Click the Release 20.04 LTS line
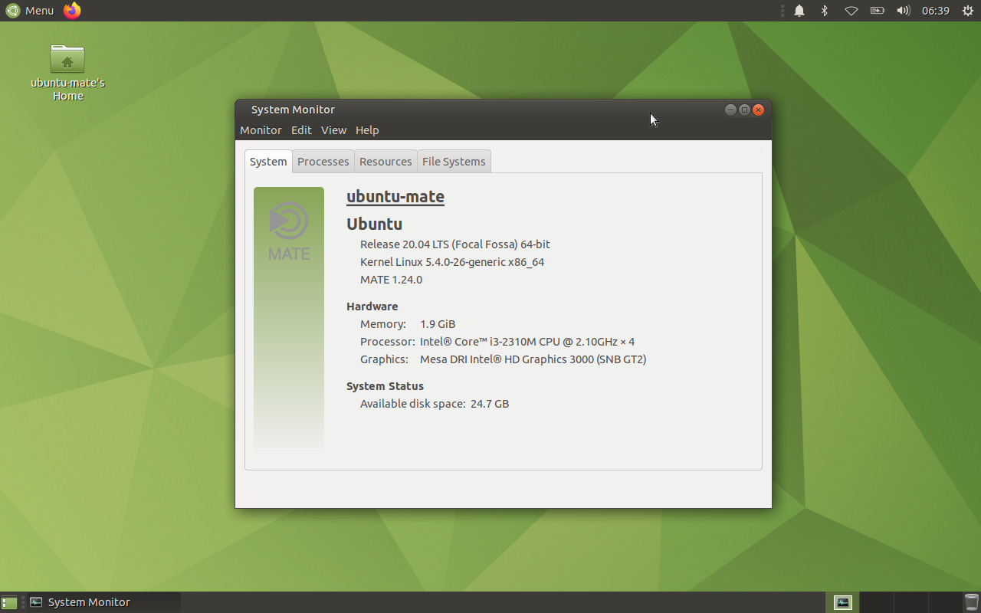This screenshot has width=981, height=613. point(455,244)
